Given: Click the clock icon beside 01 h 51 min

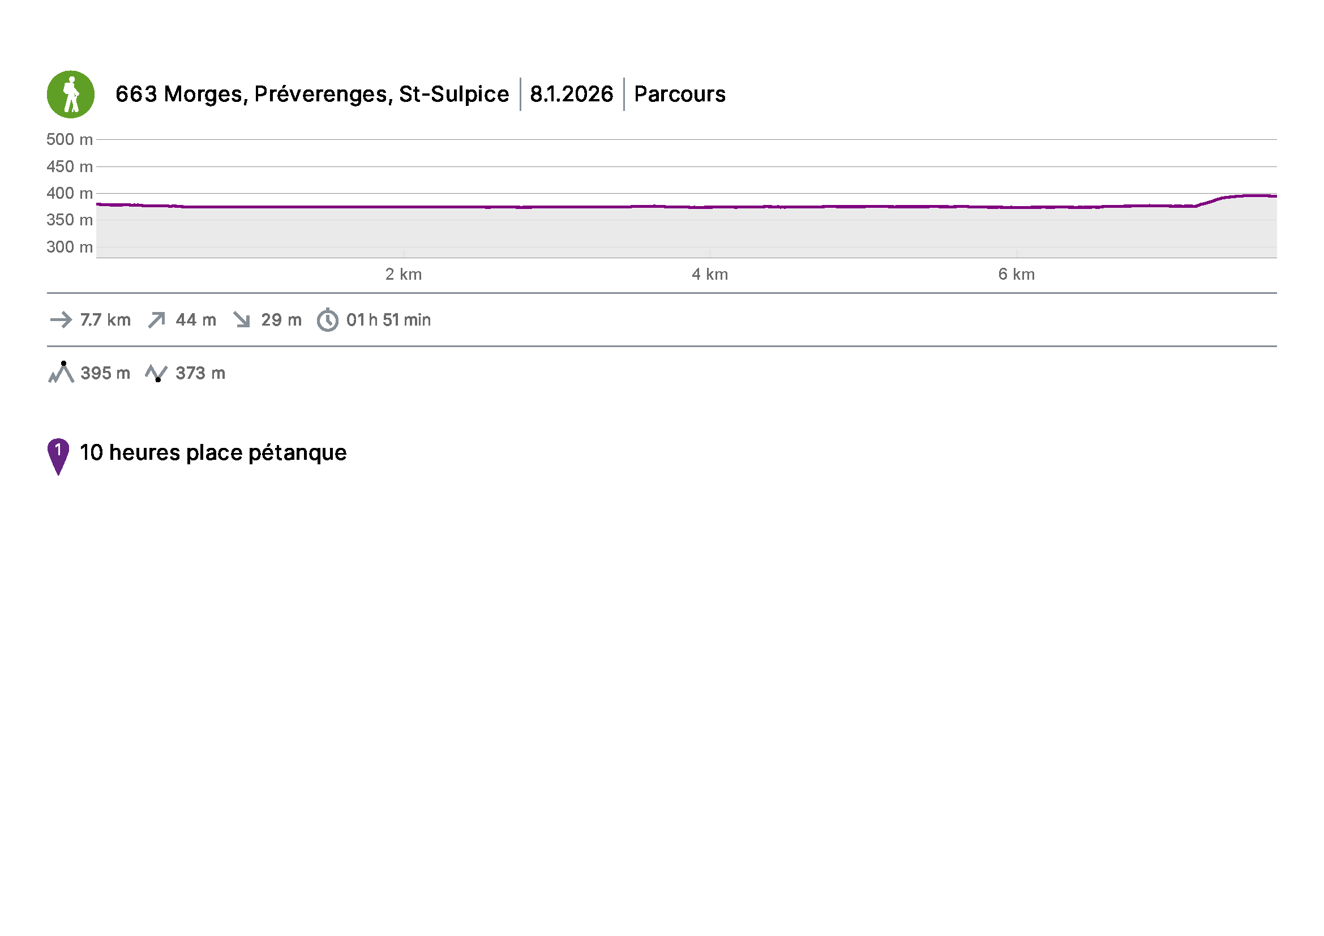Looking at the screenshot, I should pos(328,320).
